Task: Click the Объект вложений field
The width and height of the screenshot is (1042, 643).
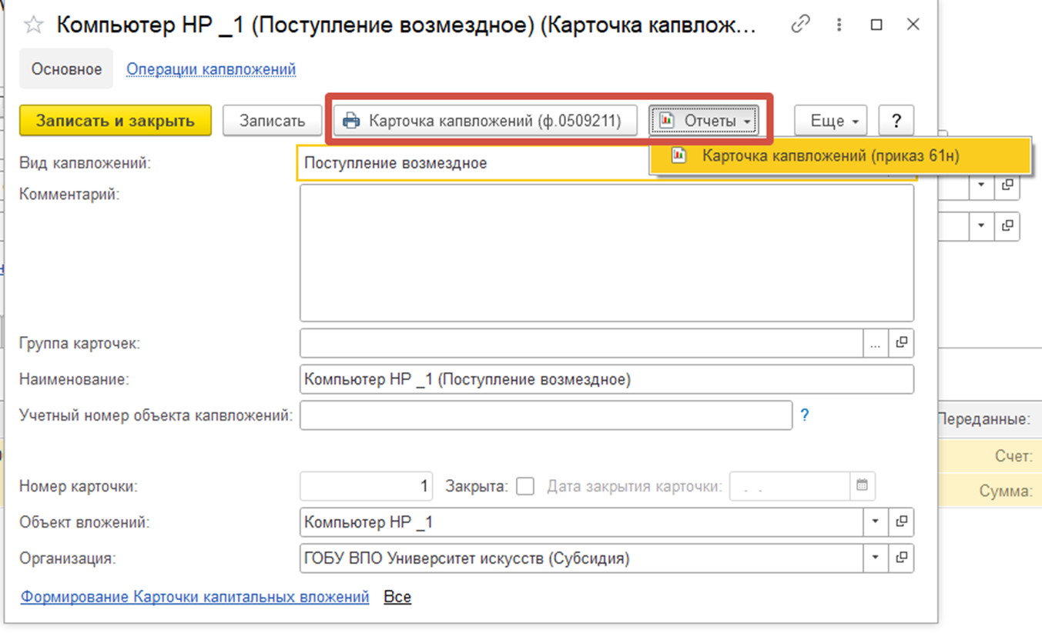Action: [581, 522]
